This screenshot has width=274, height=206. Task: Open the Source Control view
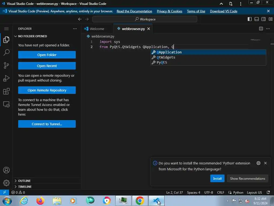click(6, 65)
